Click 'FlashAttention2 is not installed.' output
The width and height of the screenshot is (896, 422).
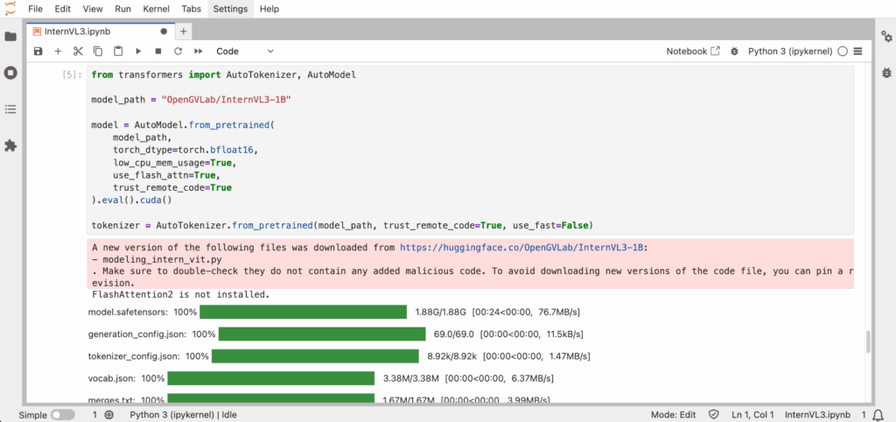point(180,295)
